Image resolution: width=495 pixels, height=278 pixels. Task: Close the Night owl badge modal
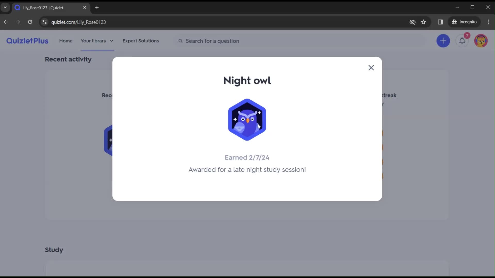(x=371, y=67)
